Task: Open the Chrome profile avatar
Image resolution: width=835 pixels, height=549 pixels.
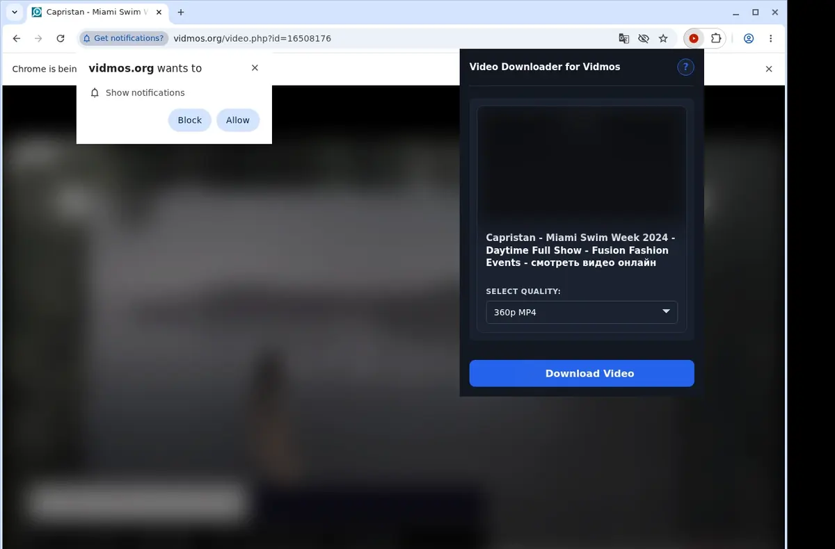Action: (x=749, y=39)
